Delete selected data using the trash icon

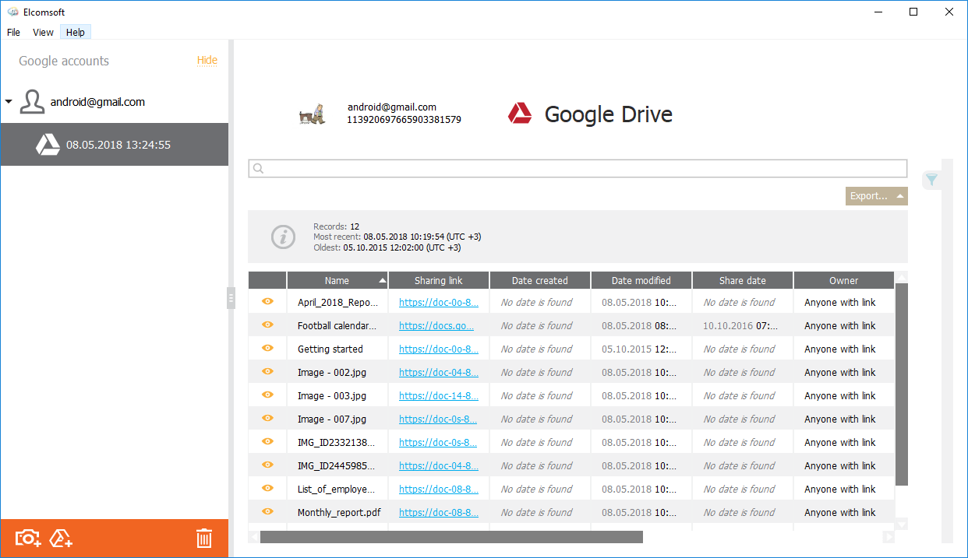click(204, 538)
